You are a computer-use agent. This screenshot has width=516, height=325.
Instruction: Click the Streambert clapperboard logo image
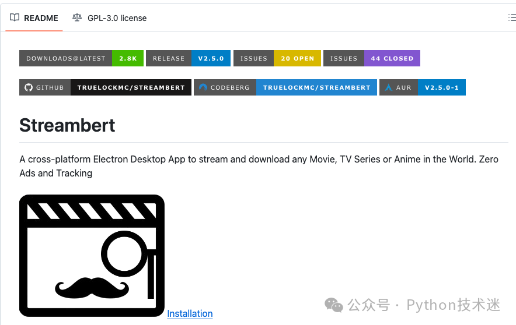pos(92,256)
